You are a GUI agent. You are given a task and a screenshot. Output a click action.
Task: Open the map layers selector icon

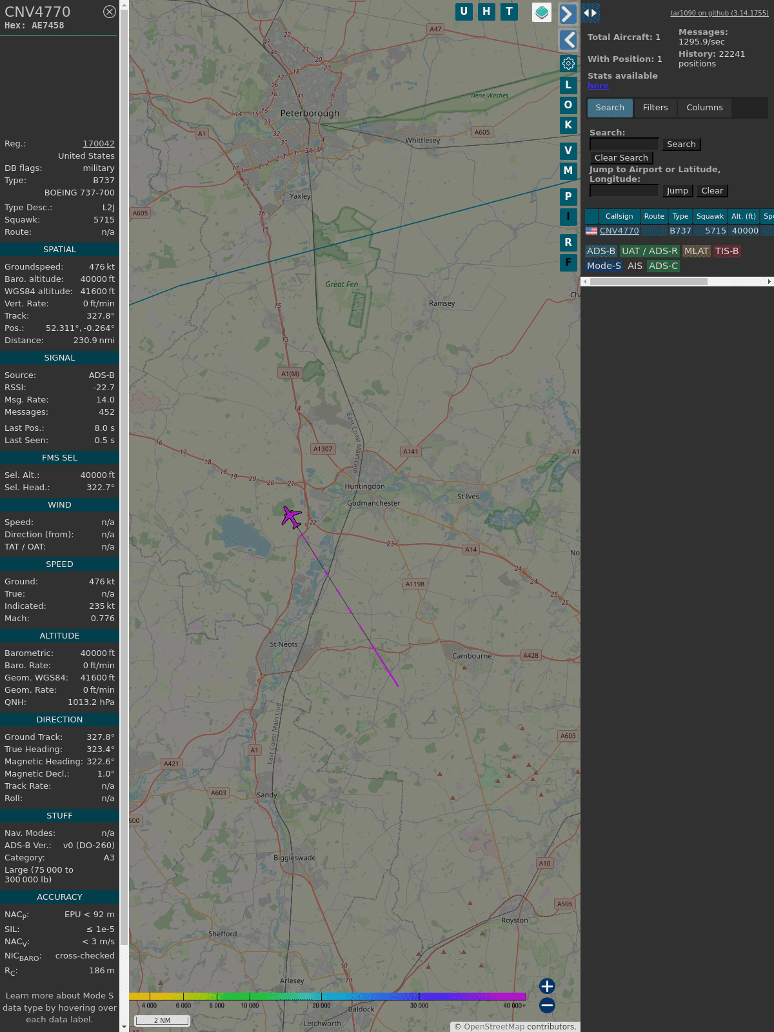pyautogui.click(x=542, y=12)
